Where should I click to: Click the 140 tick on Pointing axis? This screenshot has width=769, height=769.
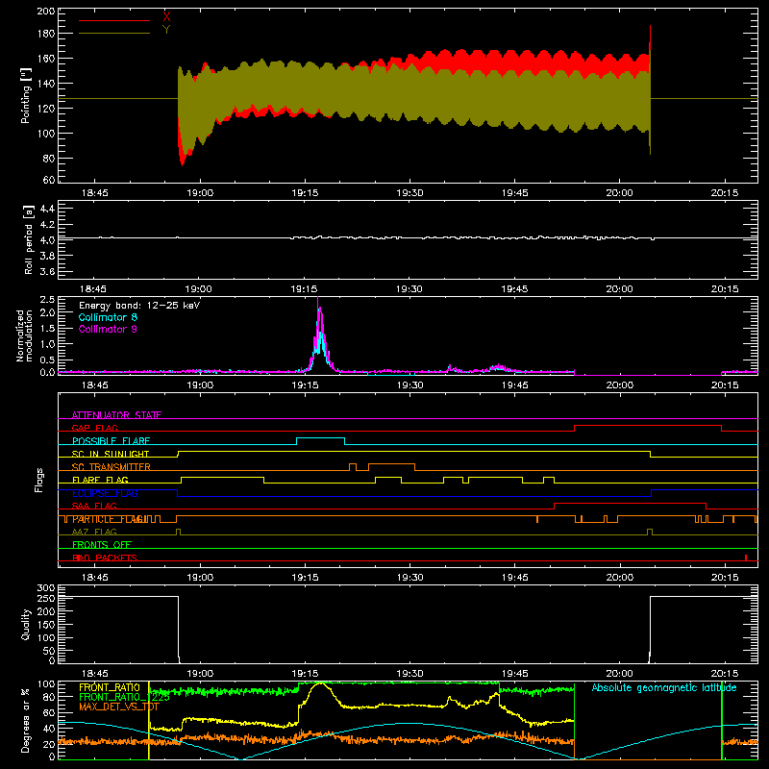point(46,84)
